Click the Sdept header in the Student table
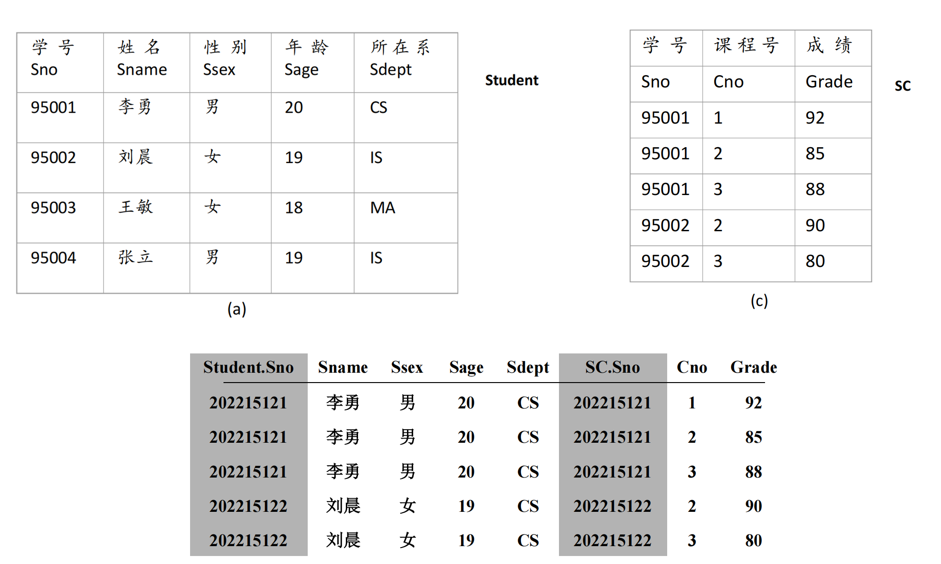 click(x=391, y=70)
